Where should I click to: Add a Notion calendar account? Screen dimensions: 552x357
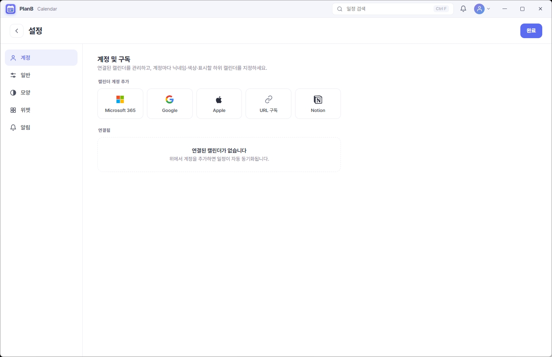pyautogui.click(x=318, y=104)
